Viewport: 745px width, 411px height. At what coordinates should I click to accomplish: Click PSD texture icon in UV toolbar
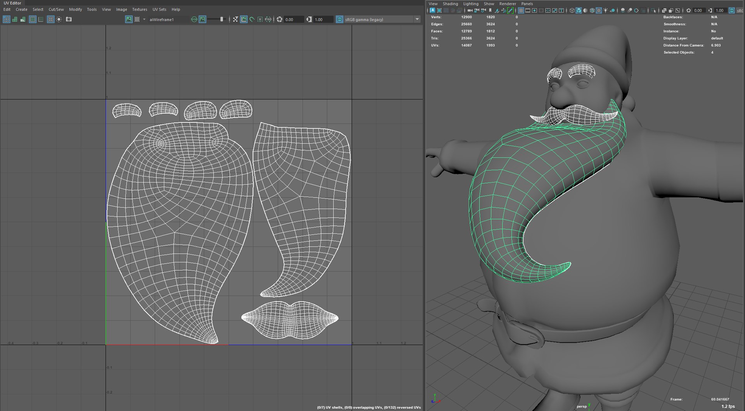tap(268, 19)
